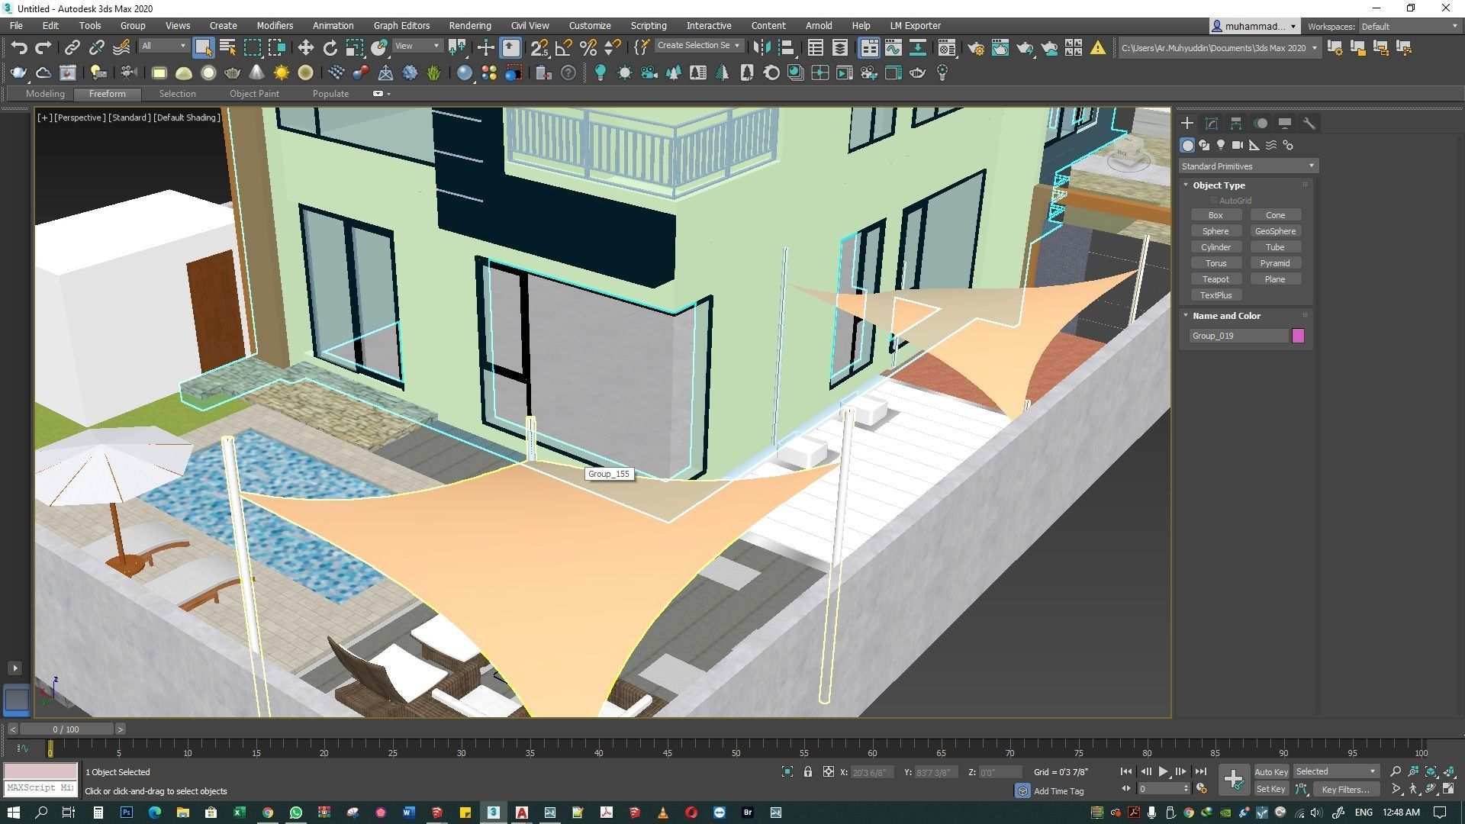This screenshot has width=1465, height=824.
Task: Toggle the Auto Key animation mode
Action: pyautogui.click(x=1270, y=772)
